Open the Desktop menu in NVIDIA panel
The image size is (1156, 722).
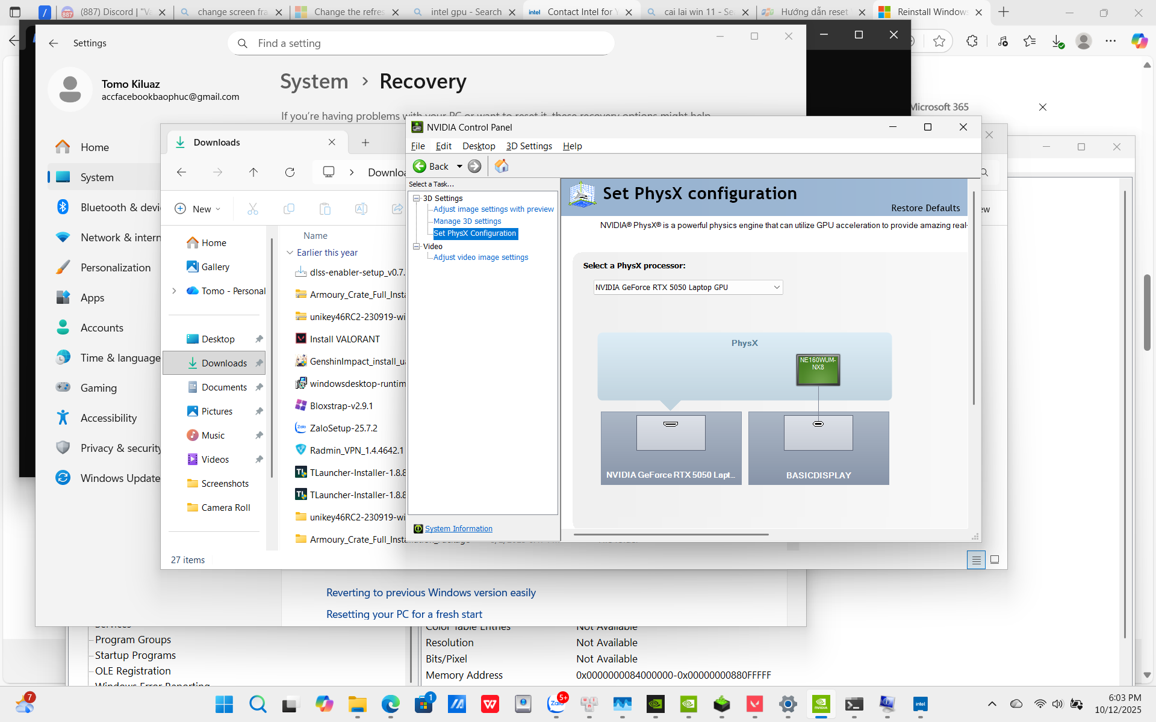click(x=479, y=146)
